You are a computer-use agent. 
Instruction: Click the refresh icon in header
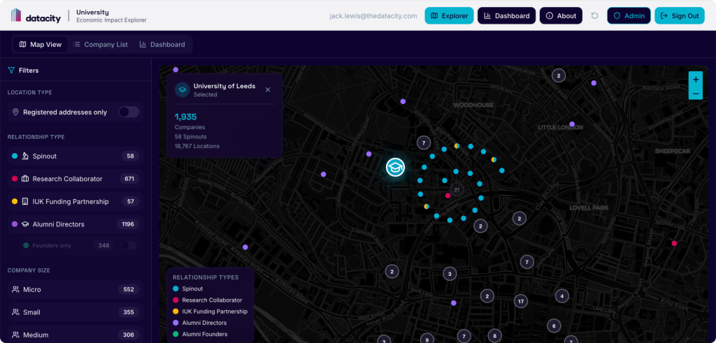(x=594, y=16)
